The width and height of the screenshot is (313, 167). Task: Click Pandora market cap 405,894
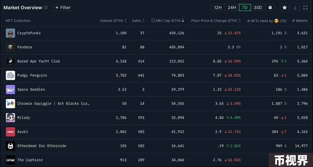coord(177,47)
